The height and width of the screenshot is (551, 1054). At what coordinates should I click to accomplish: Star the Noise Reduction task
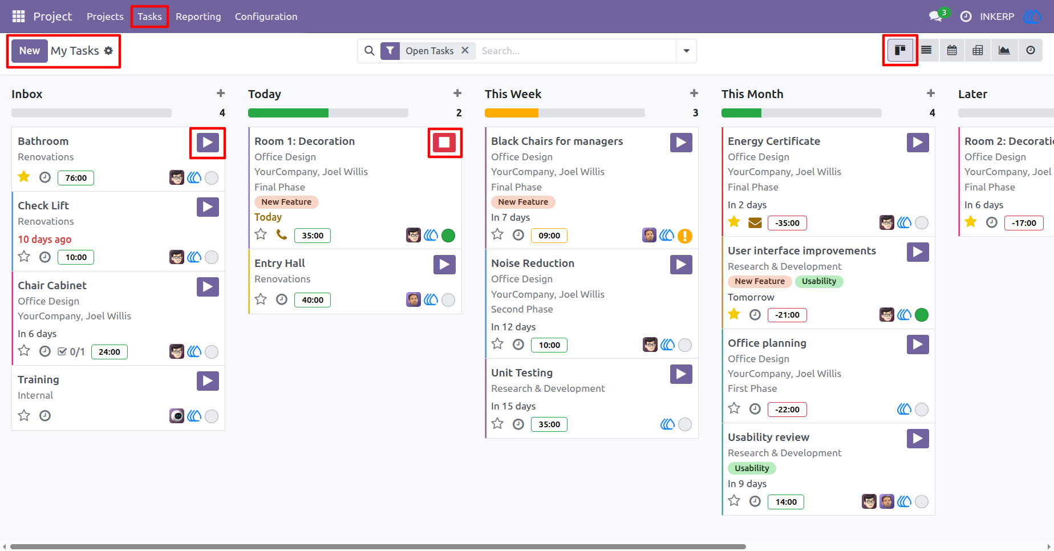click(x=497, y=344)
